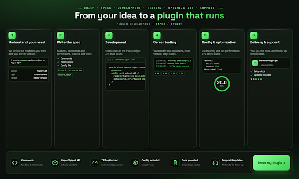This screenshot has height=179, width=299.
Task: Select the 1.21 version chip
Action: click(x=181, y=74)
